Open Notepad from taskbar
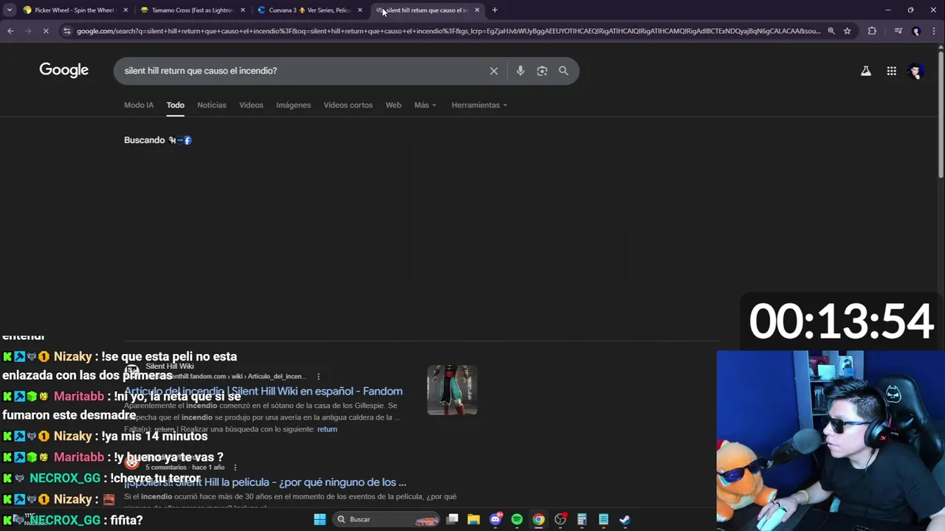 click(x=603, y=519)
